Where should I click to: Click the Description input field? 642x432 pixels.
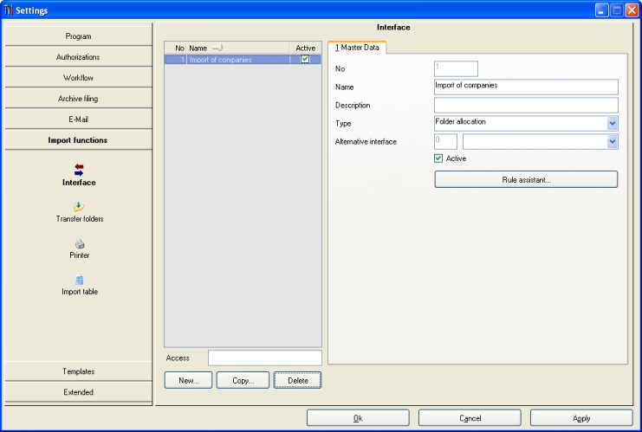(526, 105)
